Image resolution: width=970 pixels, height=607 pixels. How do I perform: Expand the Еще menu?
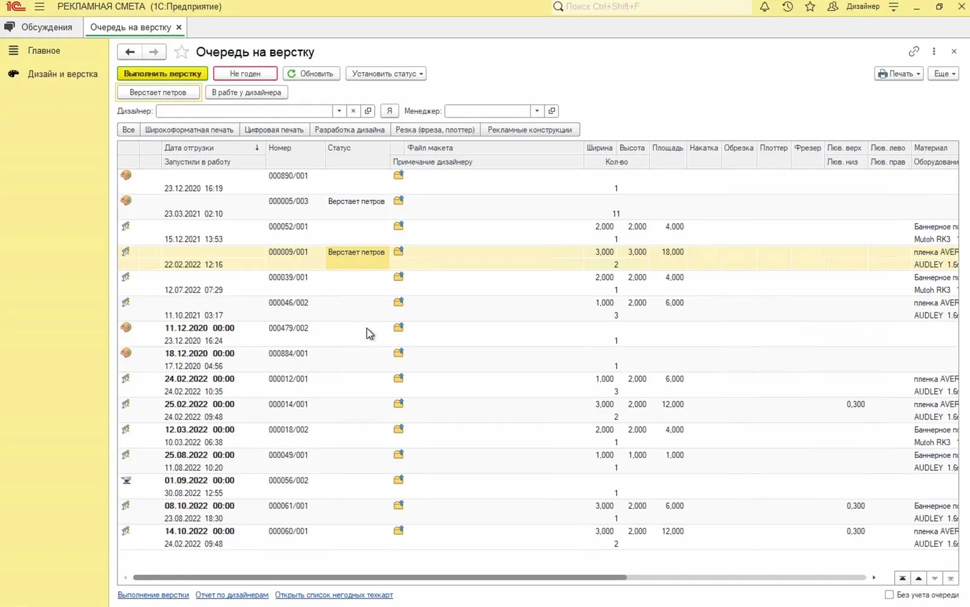point(943,74)
